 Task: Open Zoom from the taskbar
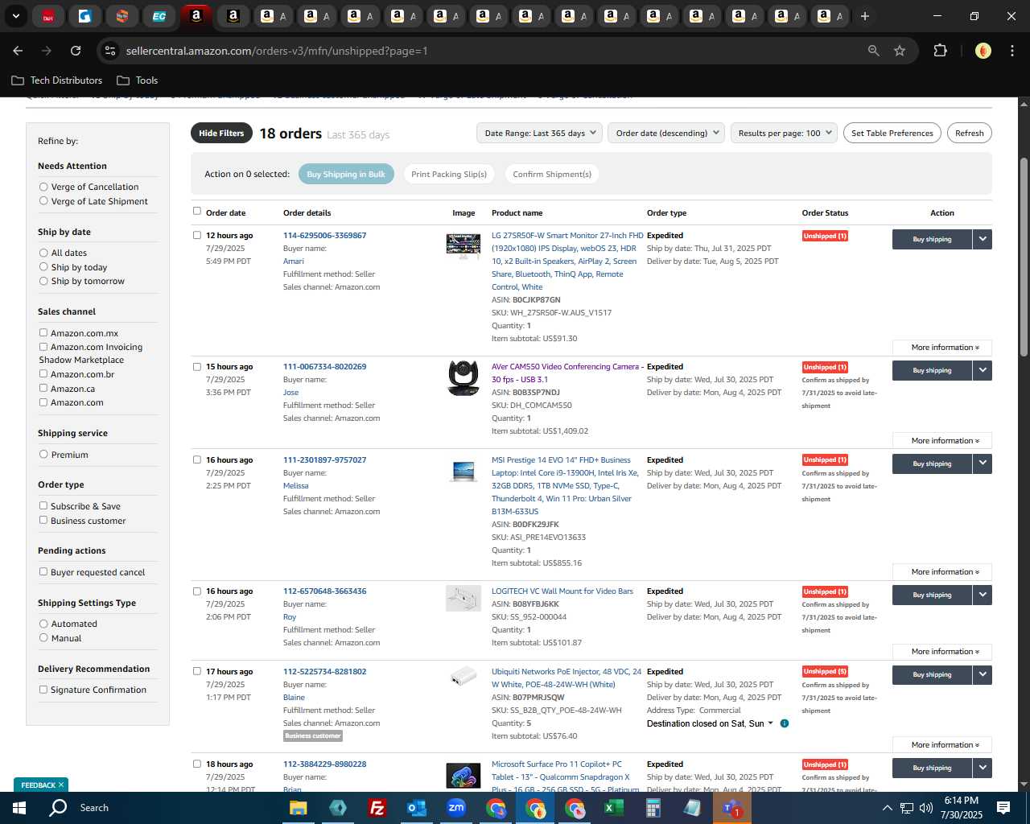pos(456,808)
